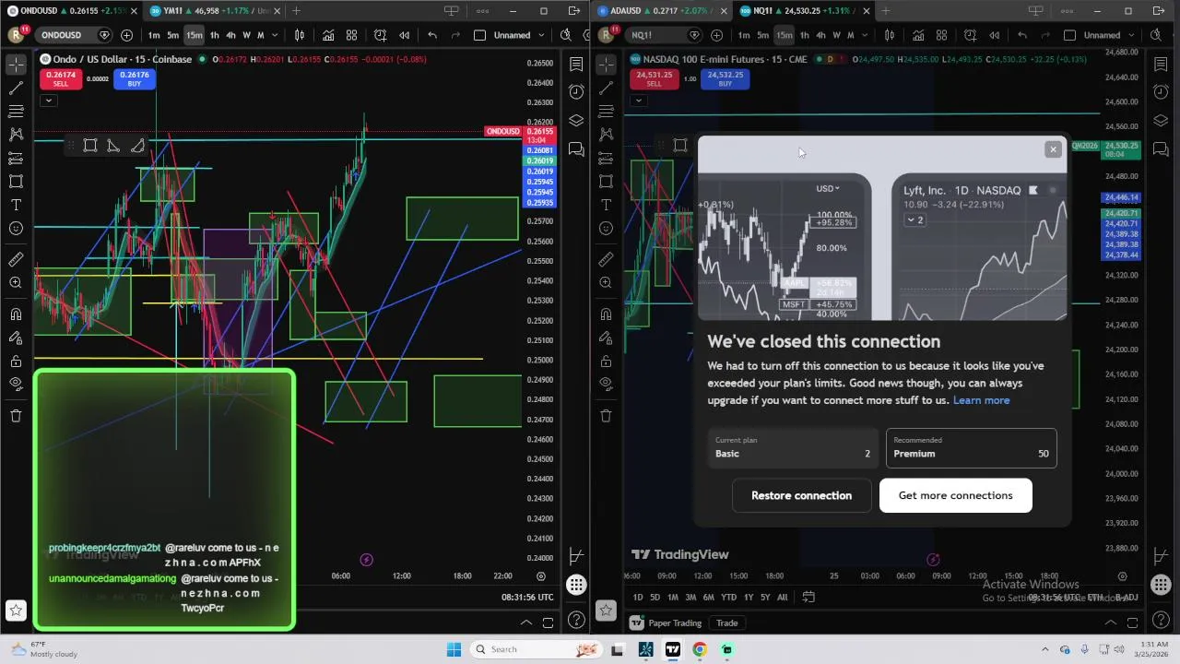Select 15m timeframe in left window

tap(195, 35)
